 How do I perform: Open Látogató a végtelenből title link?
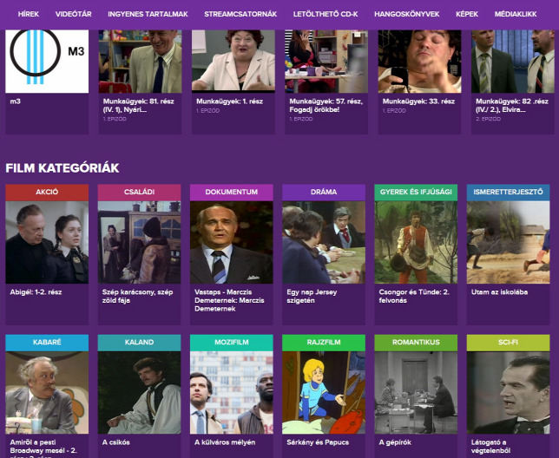(491, 447)
